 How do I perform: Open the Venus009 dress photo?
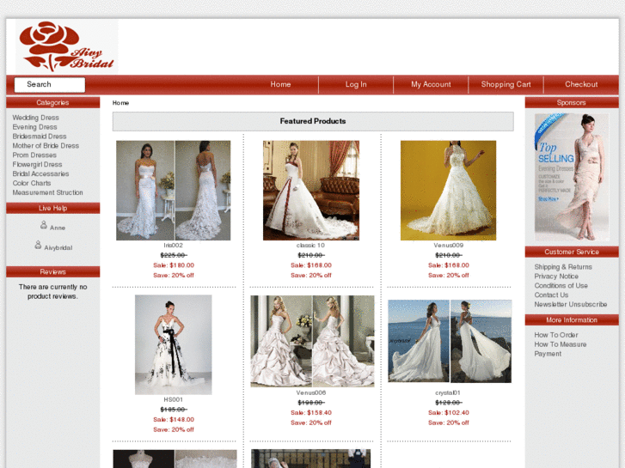(448, 190)
